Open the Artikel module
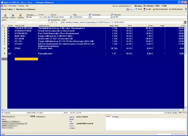 [139, 9]
